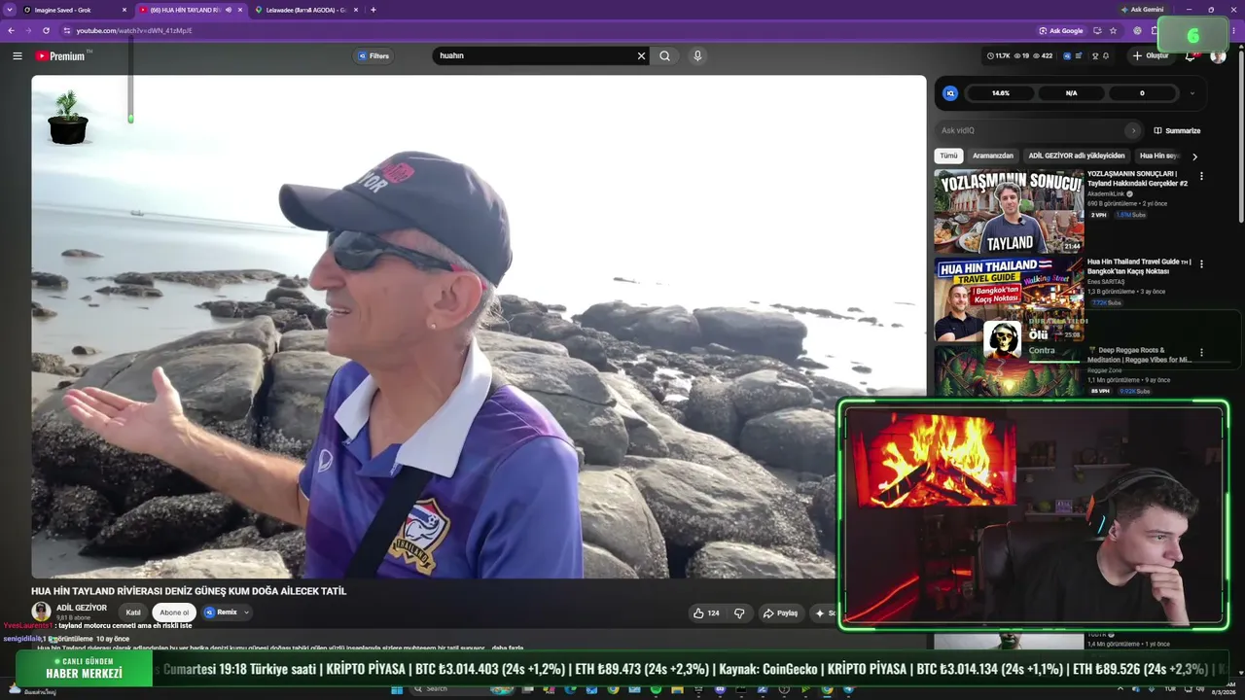
Task: Open the account avatar menu
Action: click(x=1218, y=55)
